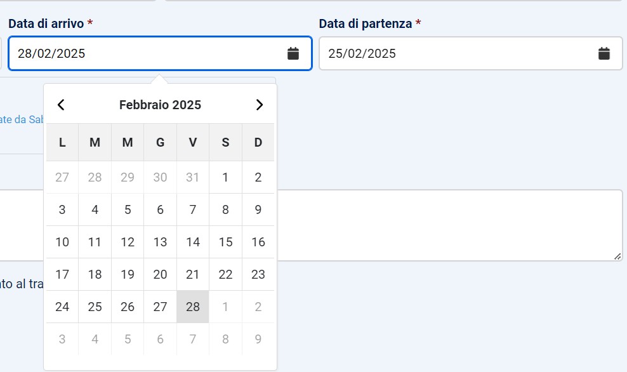
Task: Click greyed January 27 date
Action: coord(62,177)
